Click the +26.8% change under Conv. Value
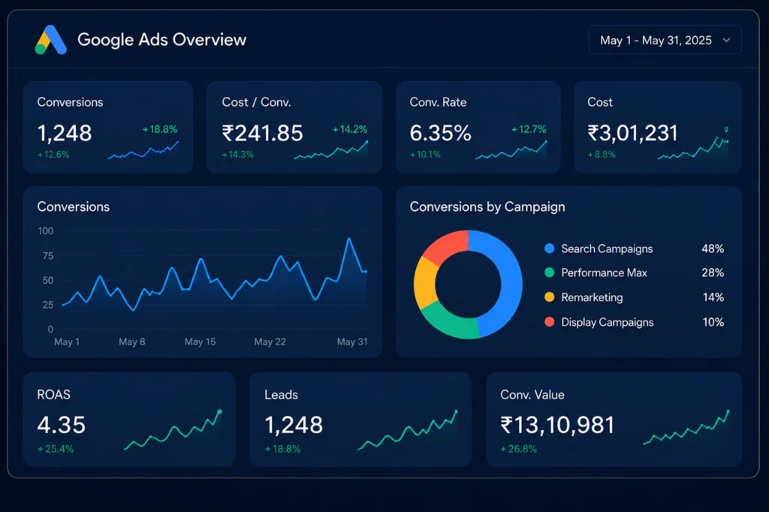The width and height of the screenshot is (769, 512). click(518, 449)
